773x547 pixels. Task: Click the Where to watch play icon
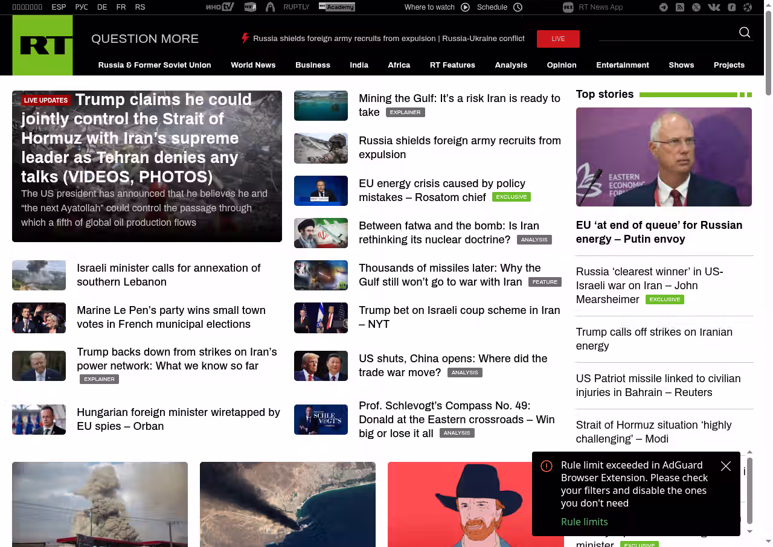[x=465, y=7]
